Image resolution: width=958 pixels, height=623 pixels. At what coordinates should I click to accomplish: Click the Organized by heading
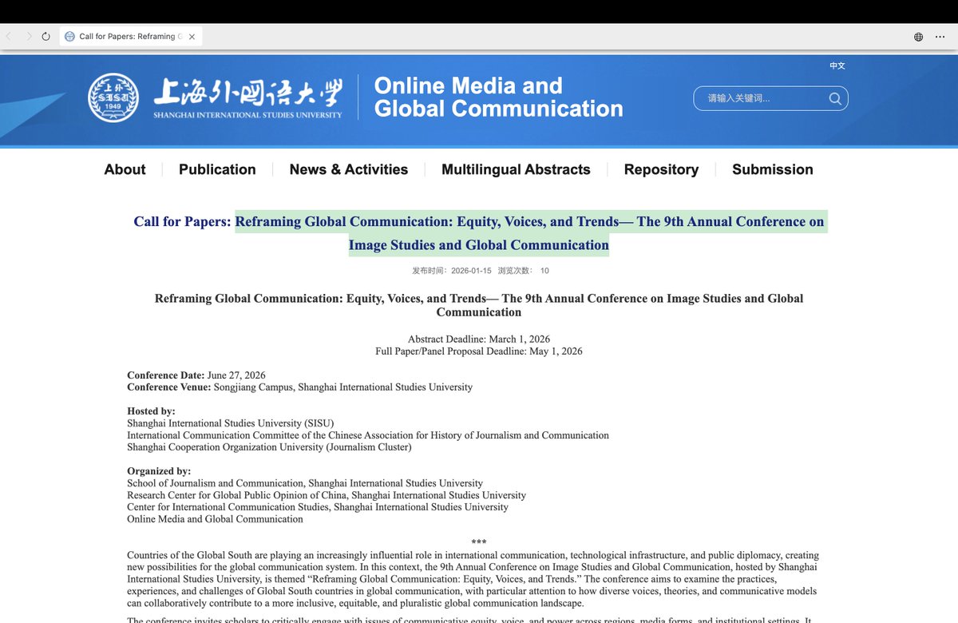tap(159, 471)
